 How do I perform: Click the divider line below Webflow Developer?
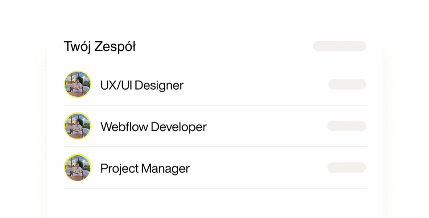click(x=214, y=147)
